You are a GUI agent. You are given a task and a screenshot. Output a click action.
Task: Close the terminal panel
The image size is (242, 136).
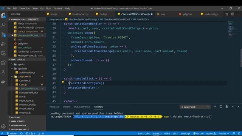[238, 107]
